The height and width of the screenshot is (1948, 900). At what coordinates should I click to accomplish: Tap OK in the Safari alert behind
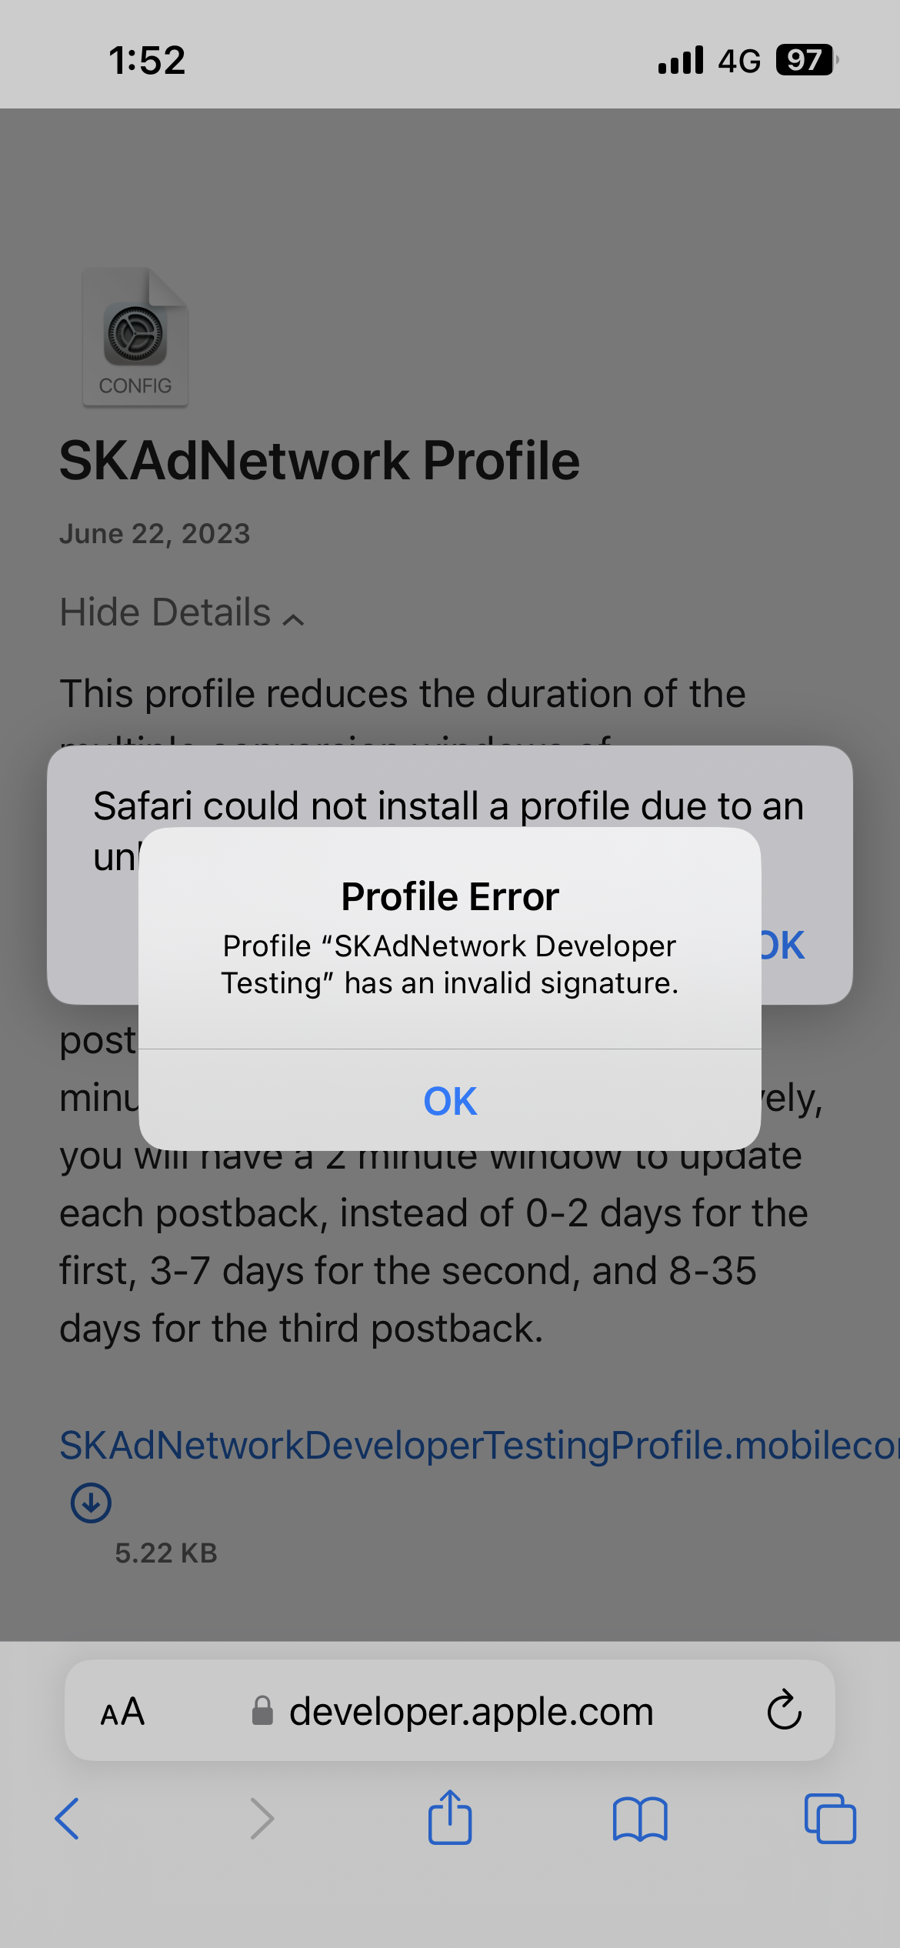[783, 946]
